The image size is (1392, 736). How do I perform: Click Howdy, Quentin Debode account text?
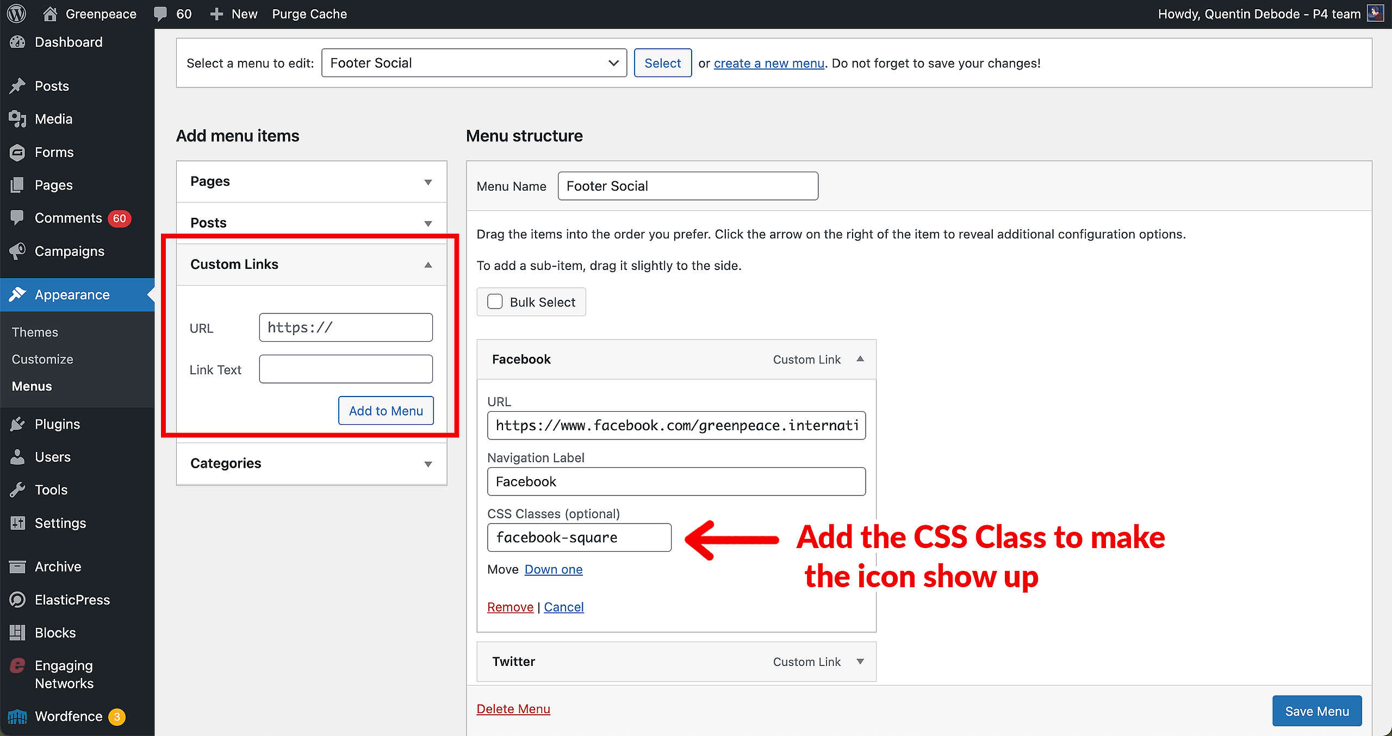1259,14
